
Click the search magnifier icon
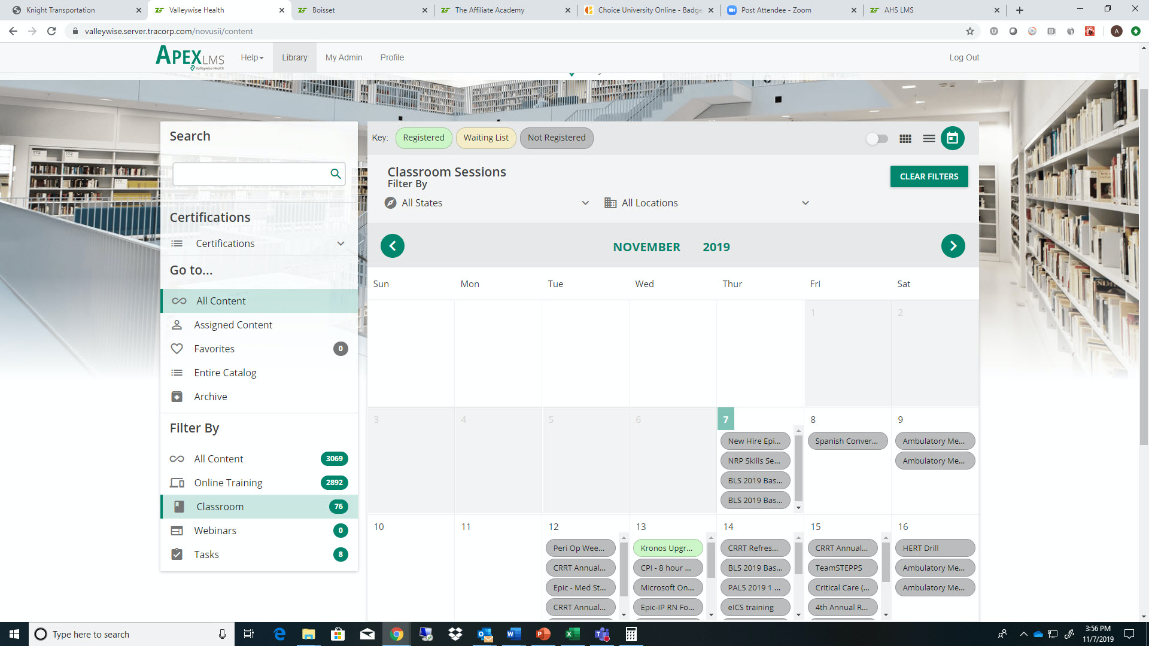pyautogui.click(x=335, y=173)
